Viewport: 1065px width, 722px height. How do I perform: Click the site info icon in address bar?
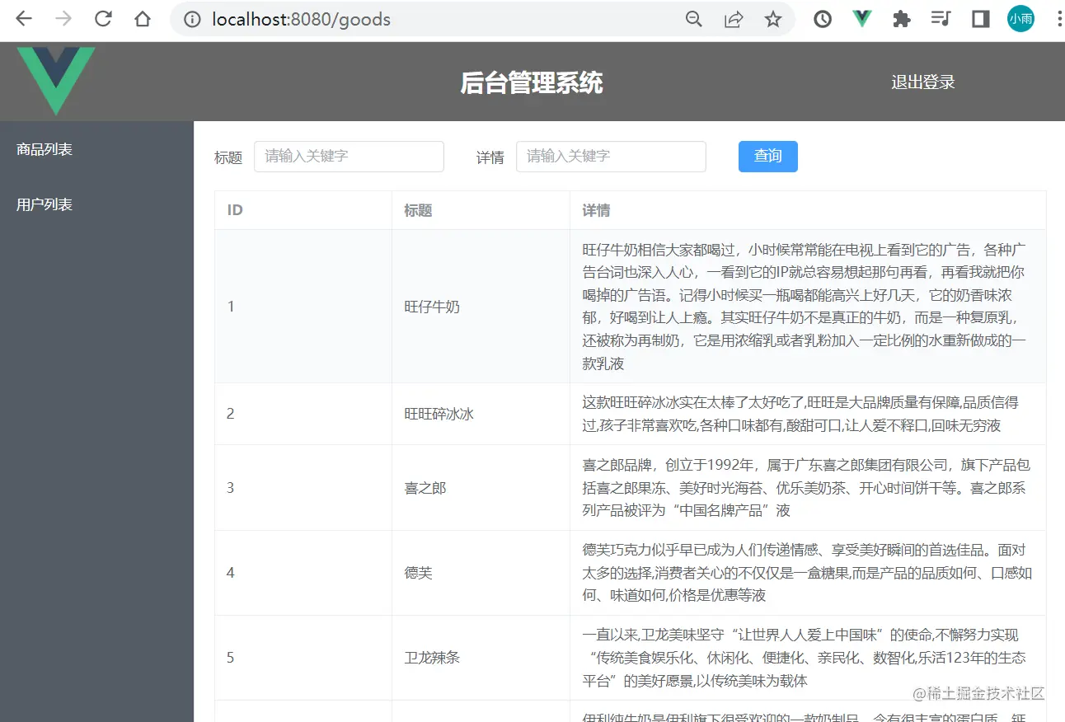(192, 19)
